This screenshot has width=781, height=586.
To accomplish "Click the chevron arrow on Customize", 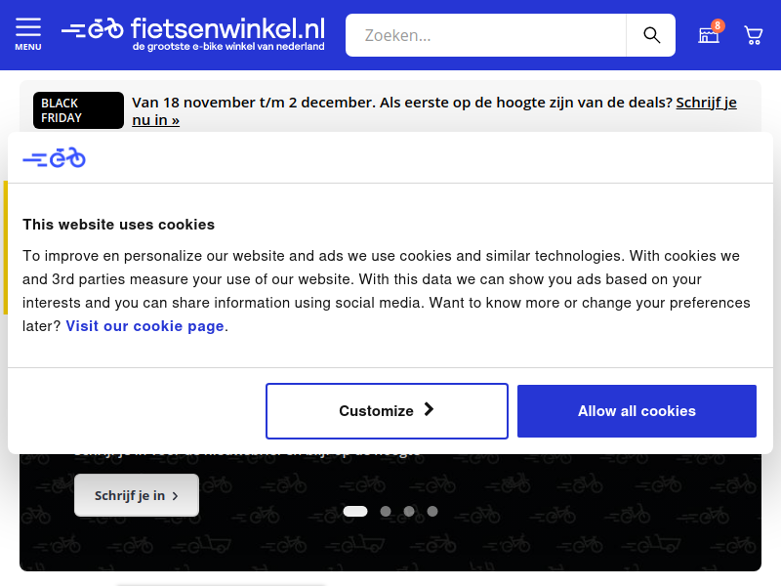I will 429,409.
